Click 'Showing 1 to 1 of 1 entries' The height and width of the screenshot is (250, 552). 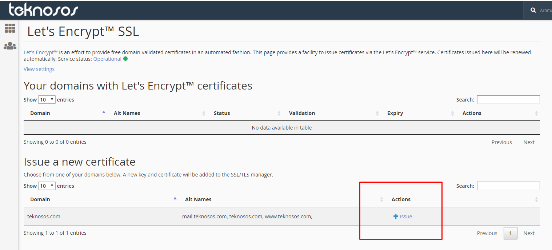55,233
